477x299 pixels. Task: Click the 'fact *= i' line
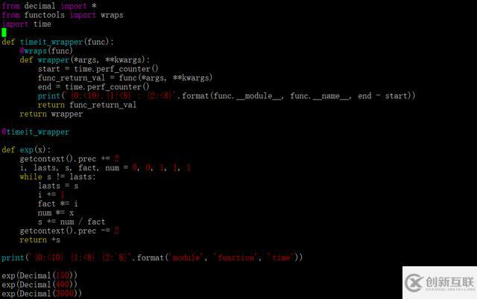click(58, 204)
